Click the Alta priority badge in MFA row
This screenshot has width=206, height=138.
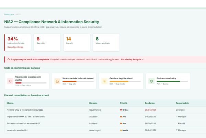(x=123, y=117)
